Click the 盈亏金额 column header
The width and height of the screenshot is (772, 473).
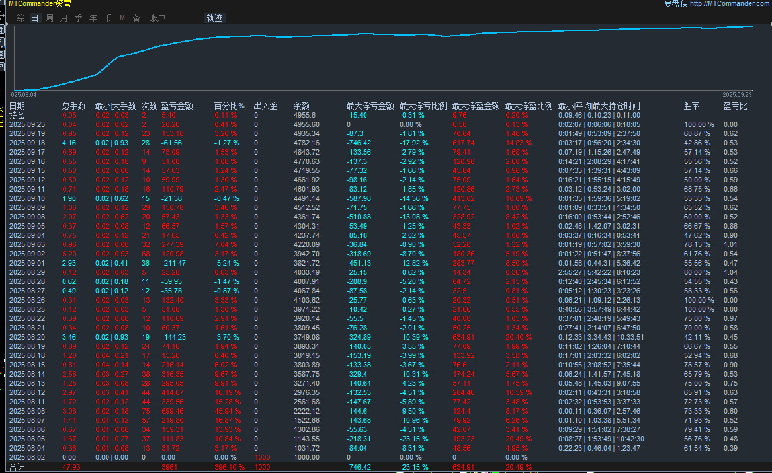pyautogui.click(x=177, y=106)
